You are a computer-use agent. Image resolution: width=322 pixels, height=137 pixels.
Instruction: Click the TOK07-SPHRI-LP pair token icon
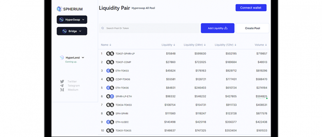(110, 54)
